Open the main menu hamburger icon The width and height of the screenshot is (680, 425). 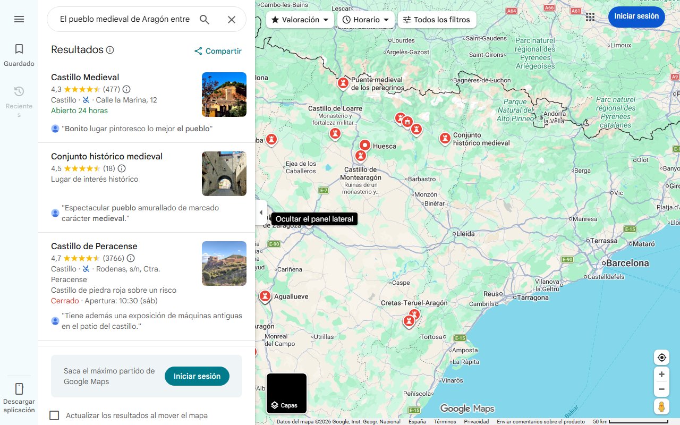[19, 19]
